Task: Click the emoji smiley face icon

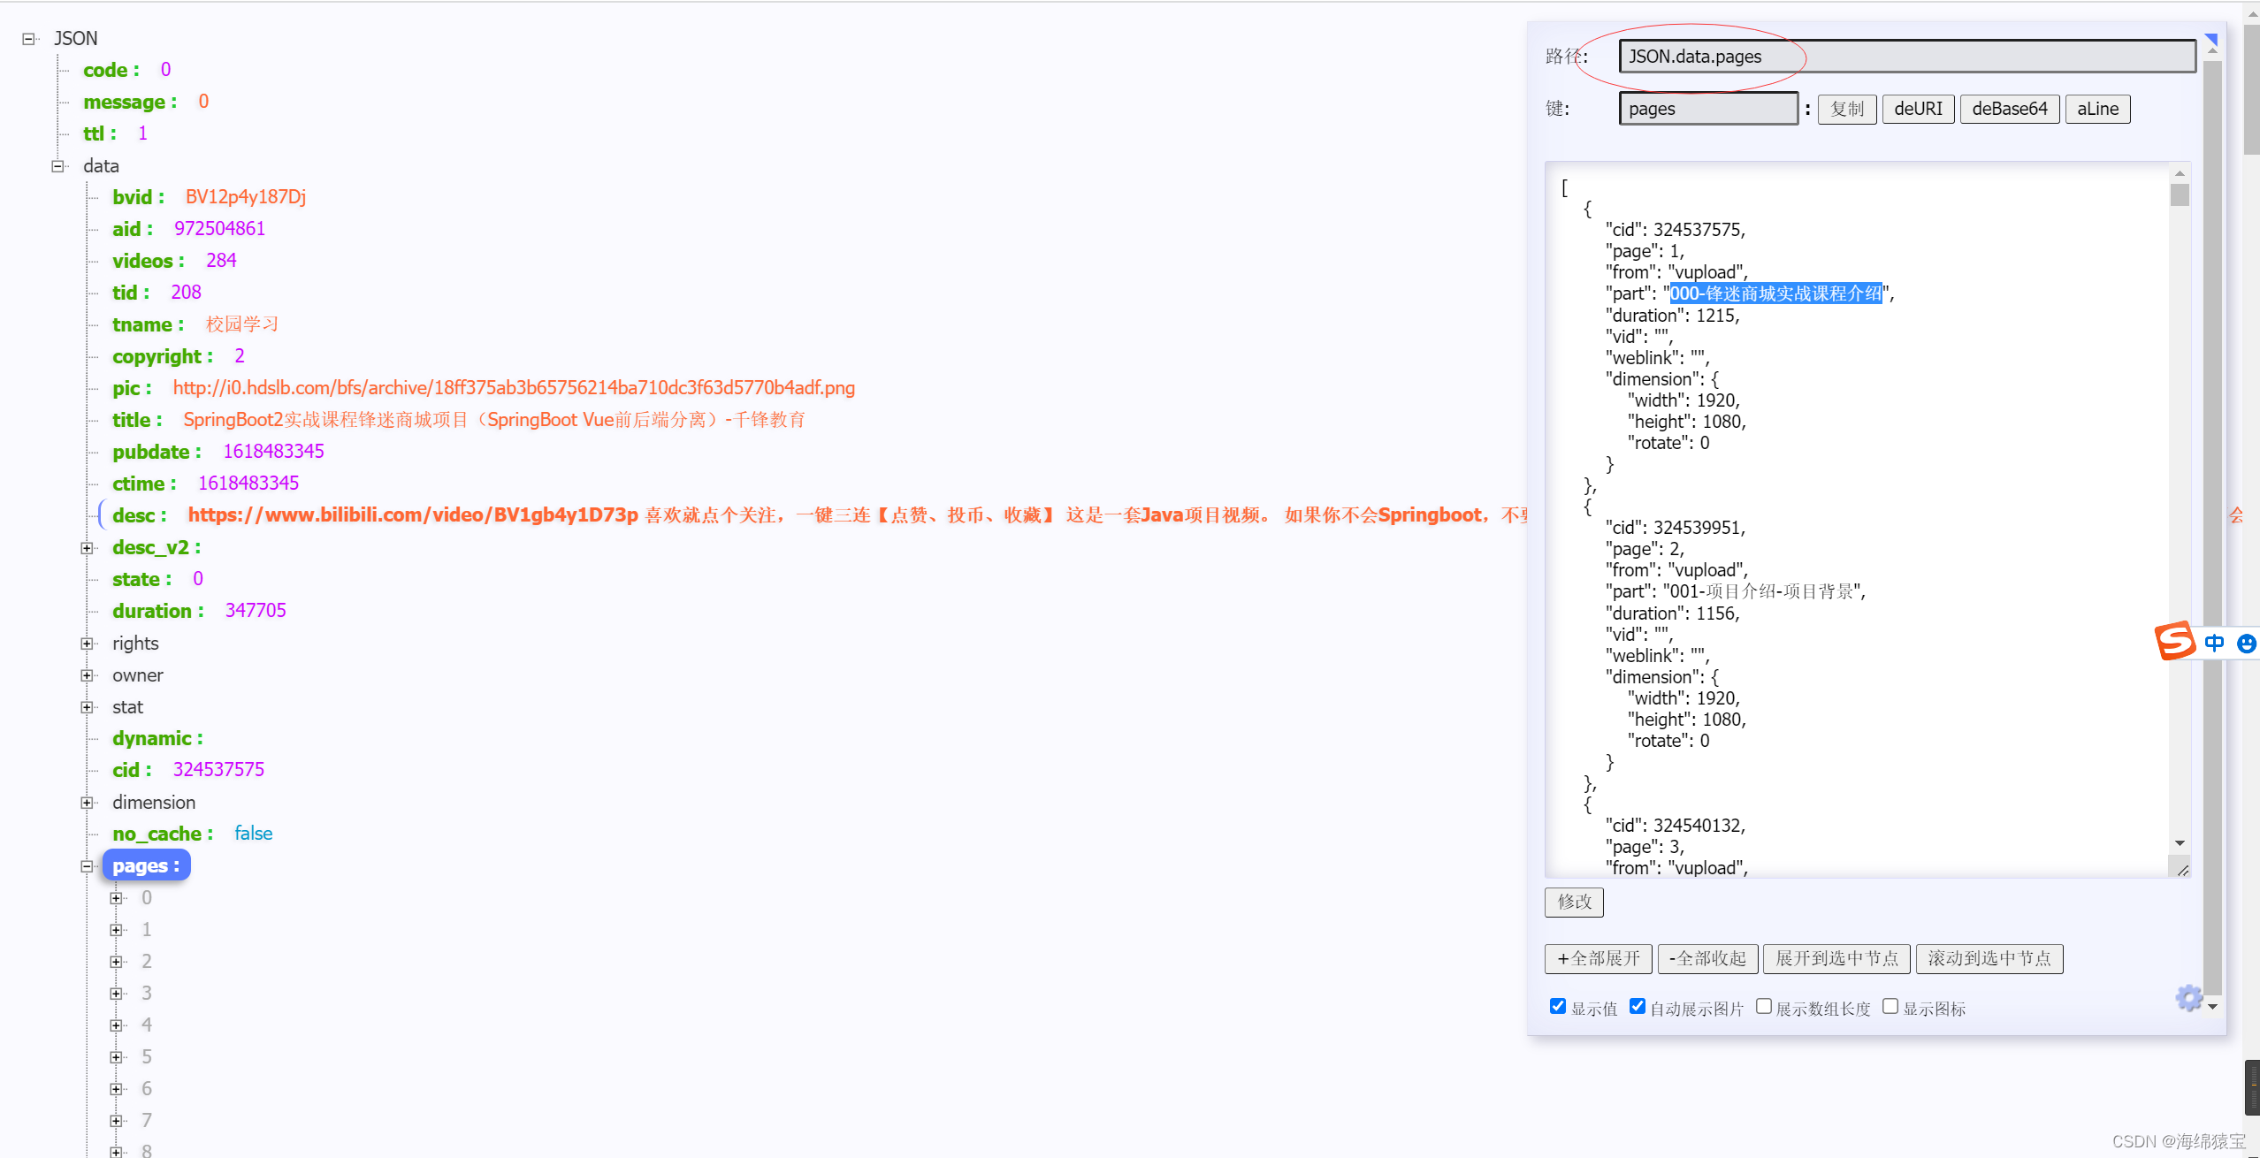Action: (x=2246, y=643)
